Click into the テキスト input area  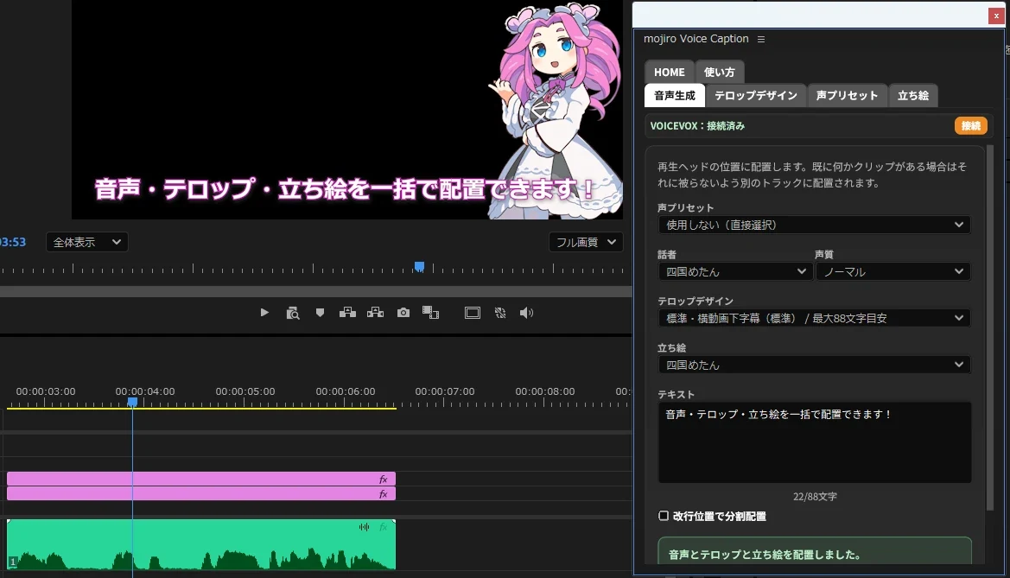tap(814, 442)
